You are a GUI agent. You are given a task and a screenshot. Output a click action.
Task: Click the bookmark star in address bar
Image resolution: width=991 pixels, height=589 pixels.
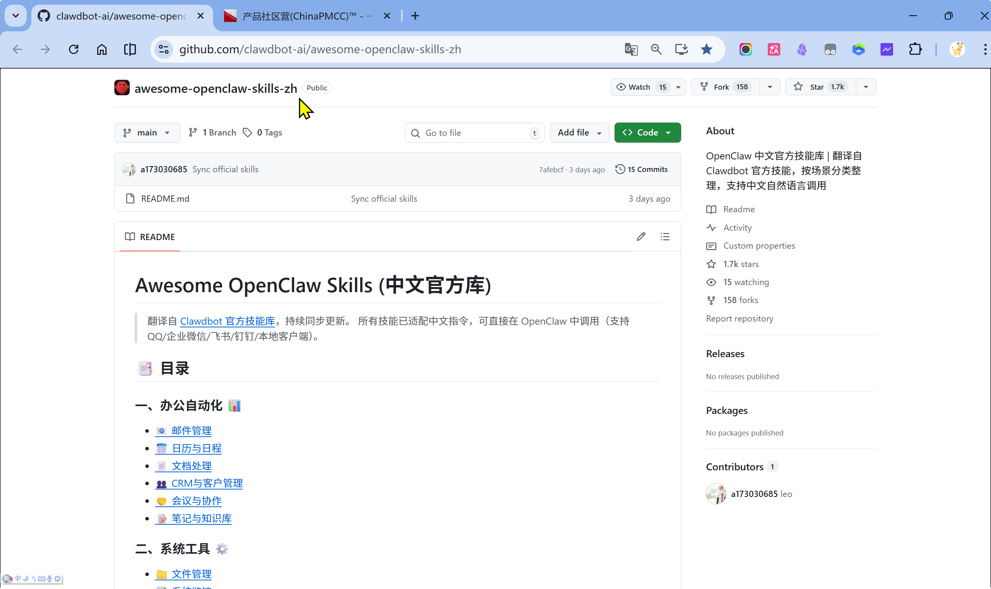706,49
